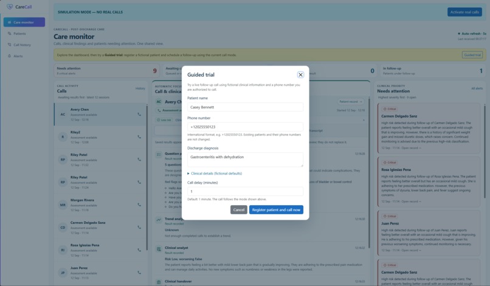The width and height of the screenshot is (490, 286).
Task: Click the Patients sidebar icon
Action: tap(9, 33)
